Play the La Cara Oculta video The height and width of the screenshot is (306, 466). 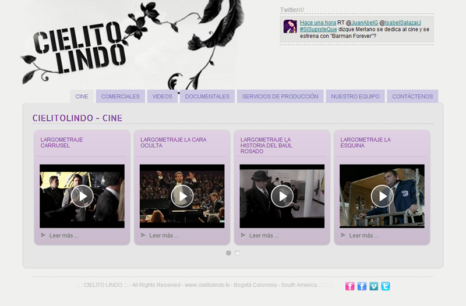coord(182,196)
